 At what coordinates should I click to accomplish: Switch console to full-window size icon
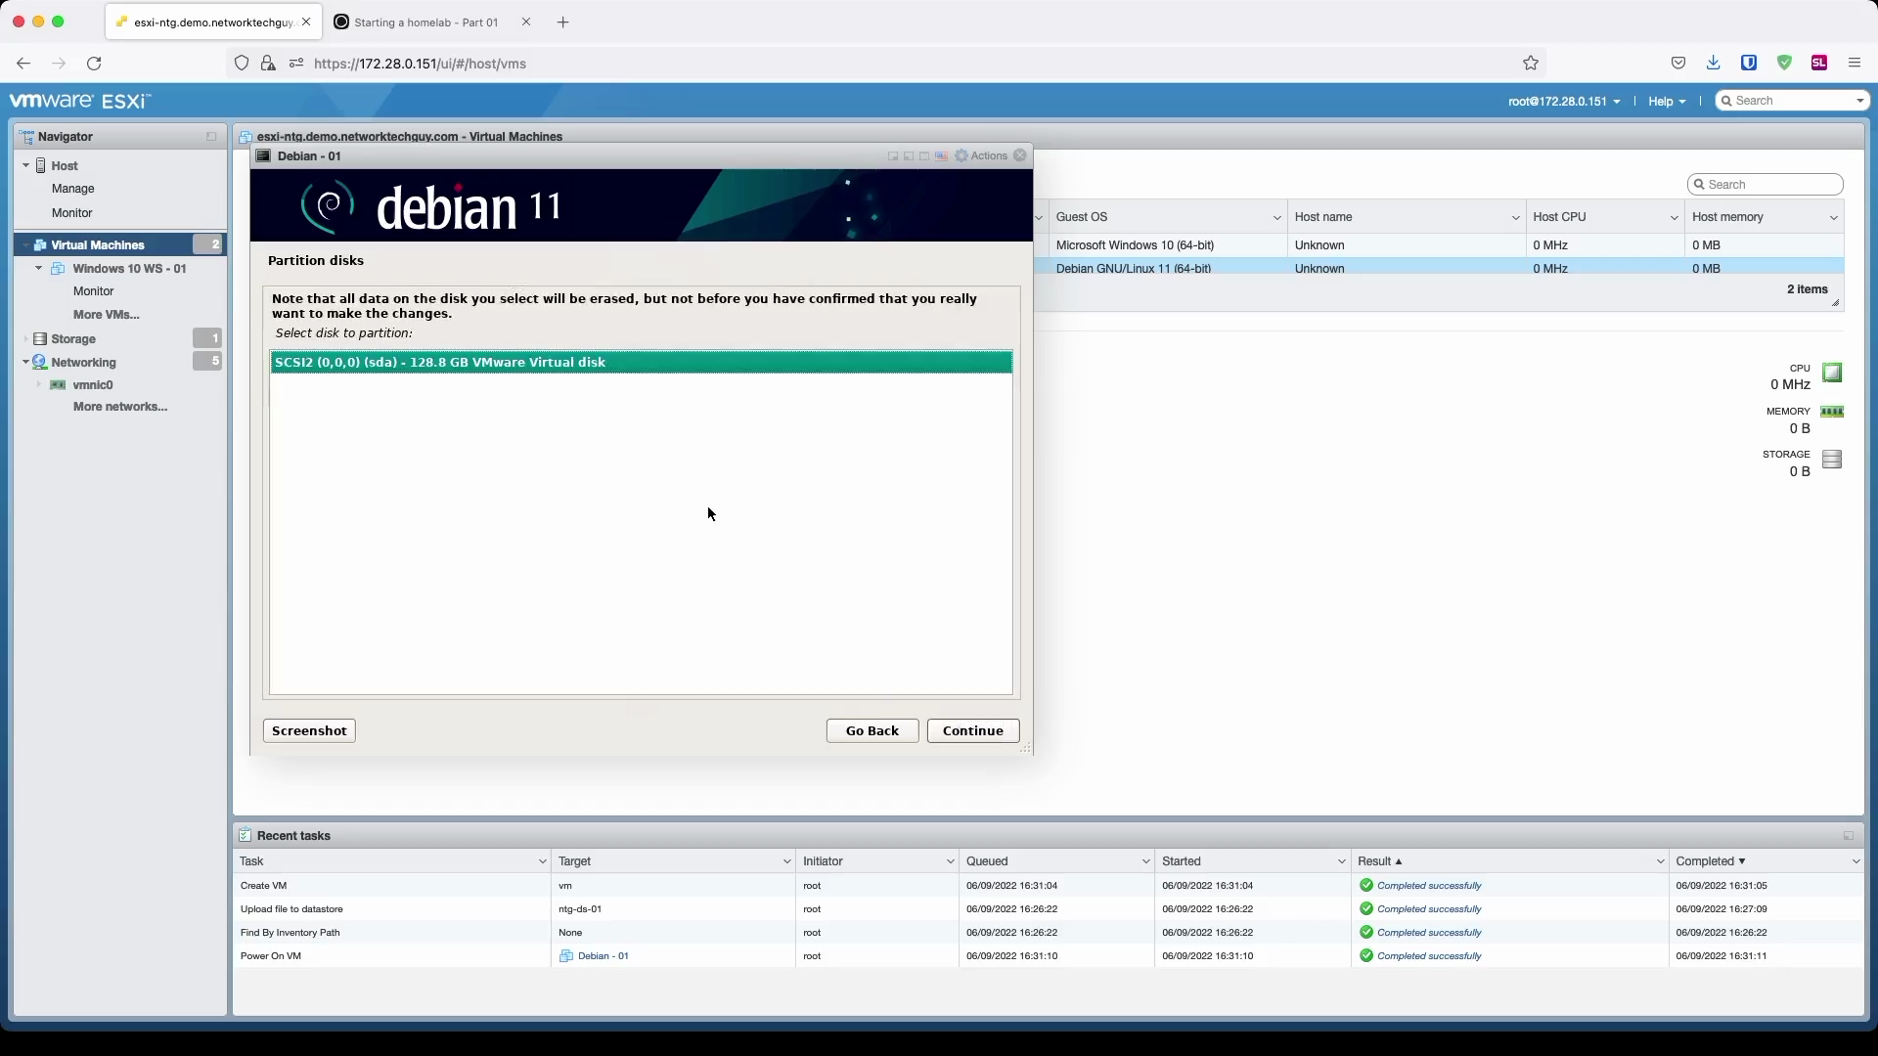coord(924,156)
